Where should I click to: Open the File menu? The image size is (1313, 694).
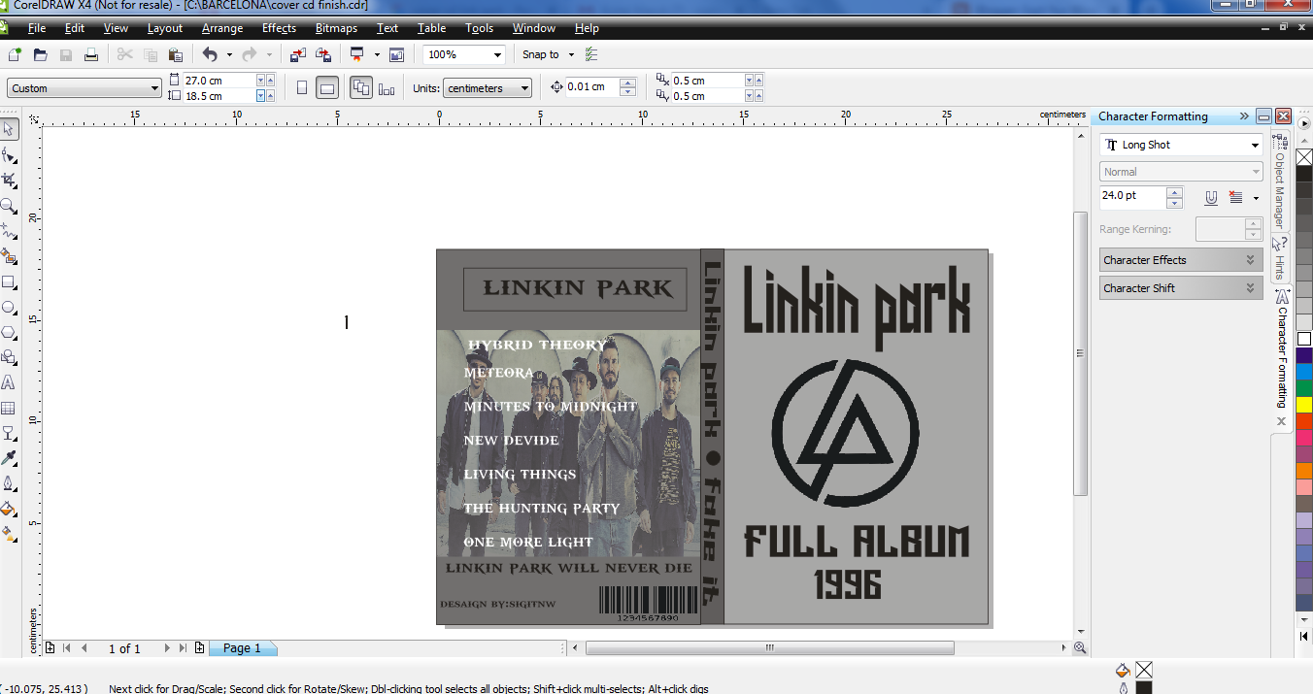click(37, 28)
